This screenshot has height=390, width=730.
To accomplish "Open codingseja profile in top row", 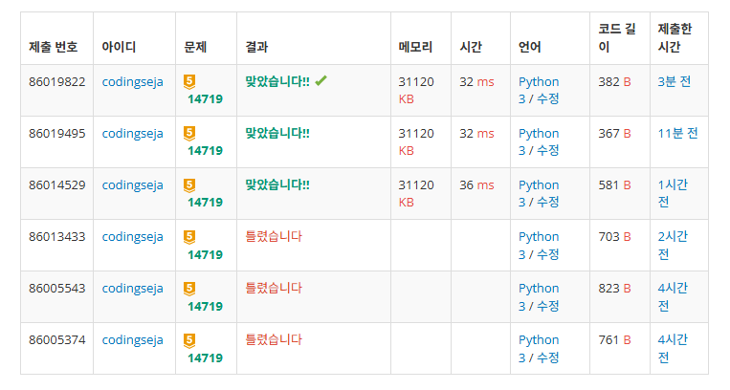I will (x=132, y=82).
